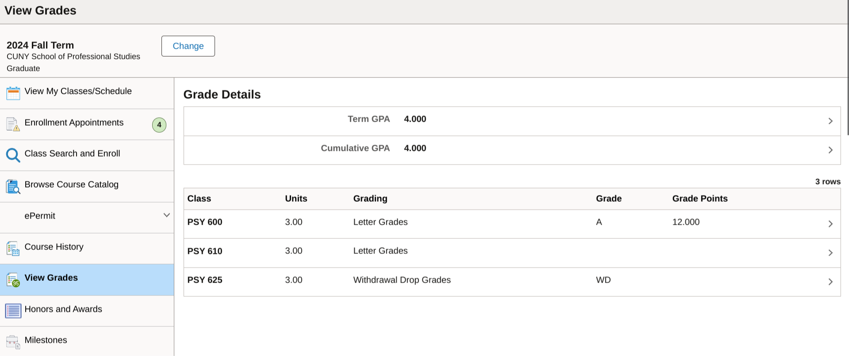Click the Cumulative GPA label
Viewport: 849px width, 356px height.
355,148
